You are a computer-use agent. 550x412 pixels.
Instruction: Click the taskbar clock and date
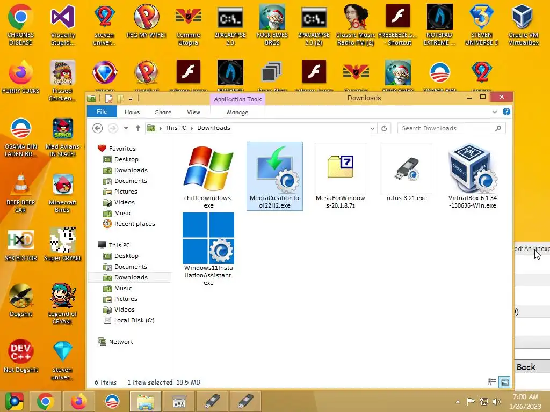tap(525, 401)
